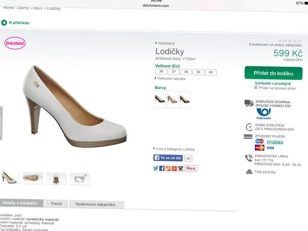Screen dimensions: 308x231
Task: Click the Pin it Pinterest button
Action: point(191,169)
